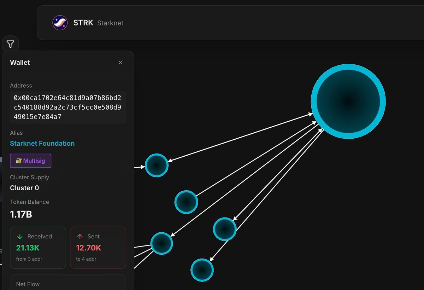Screen dimensions: 424x290
Task: Click the Token Balance label
Action: click(x=30, y=202)
